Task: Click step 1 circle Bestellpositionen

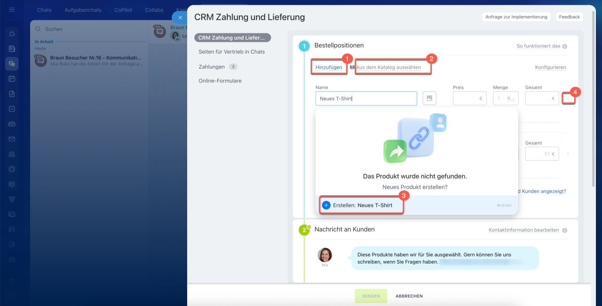Action: [x=304, y=46]
